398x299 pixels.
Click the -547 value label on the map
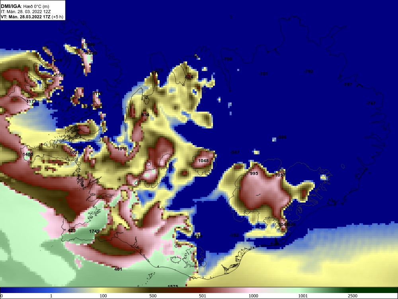click(235, 152)
